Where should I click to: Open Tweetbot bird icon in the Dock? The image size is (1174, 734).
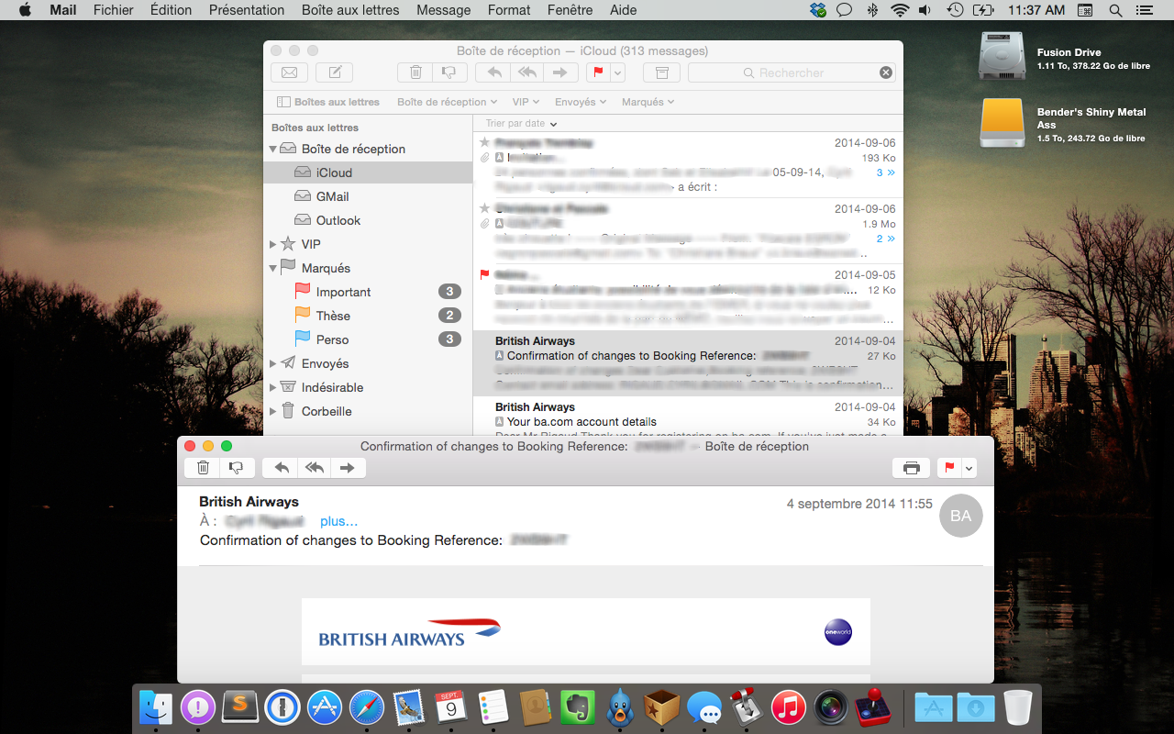click(x=621, y=707)
